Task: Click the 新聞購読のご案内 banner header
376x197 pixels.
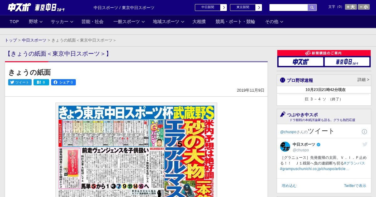Action: pos(324,53)
